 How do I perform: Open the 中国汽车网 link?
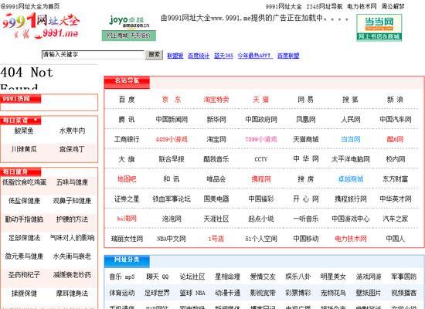pos(395,119)
